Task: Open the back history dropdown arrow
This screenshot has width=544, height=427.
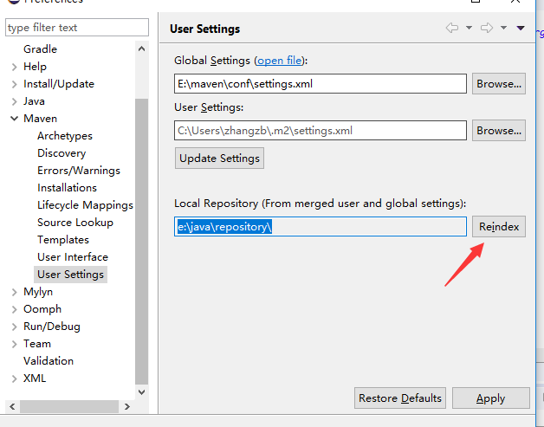Action: (x=469, y=29)
